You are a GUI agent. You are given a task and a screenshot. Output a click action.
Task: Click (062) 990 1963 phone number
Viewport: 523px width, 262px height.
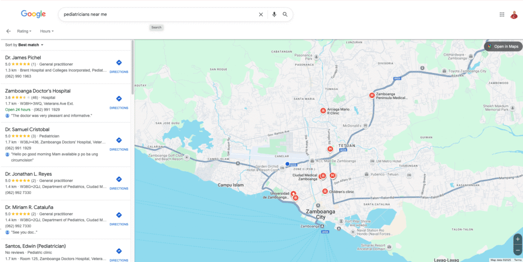pos(18,76)
